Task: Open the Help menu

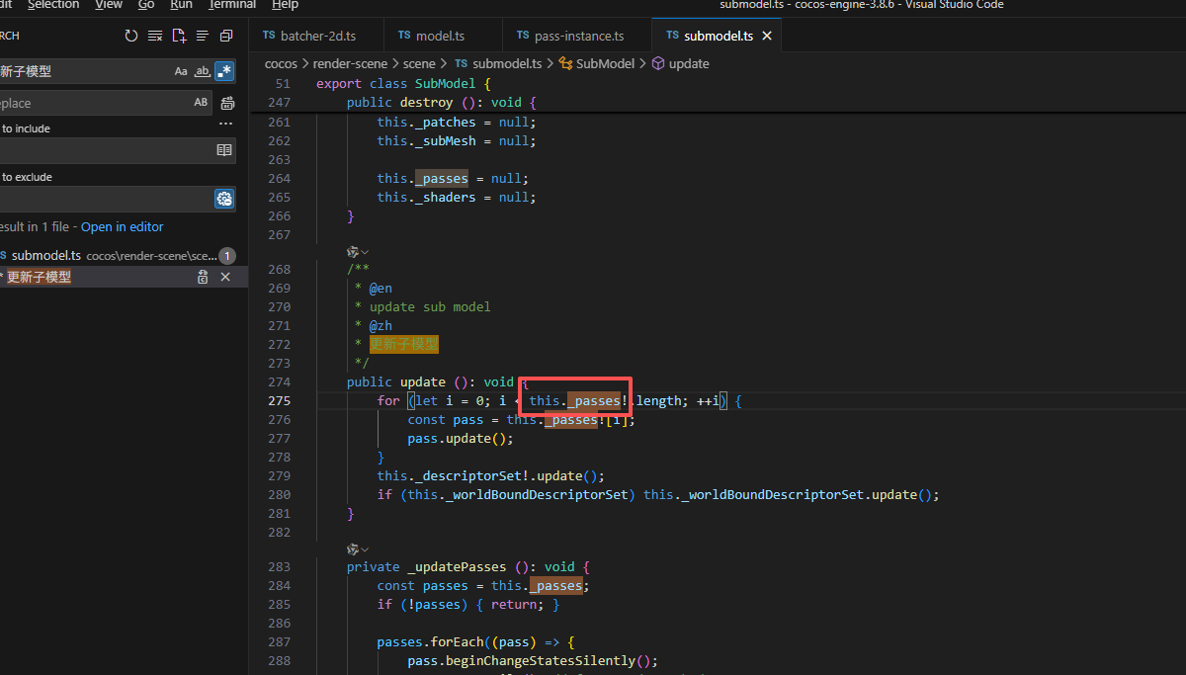Action: pyautogui.click(x=285, y=5)
